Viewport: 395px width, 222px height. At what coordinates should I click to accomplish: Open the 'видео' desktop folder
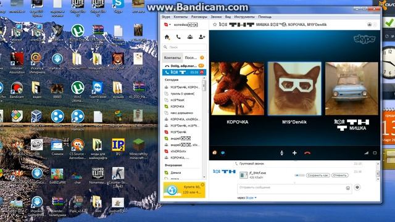(x=36, y=90)
